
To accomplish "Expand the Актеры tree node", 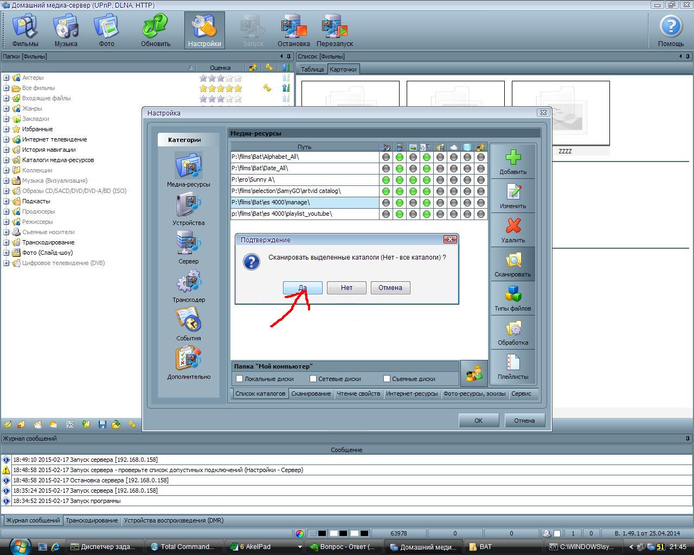I will click(7, 78).
